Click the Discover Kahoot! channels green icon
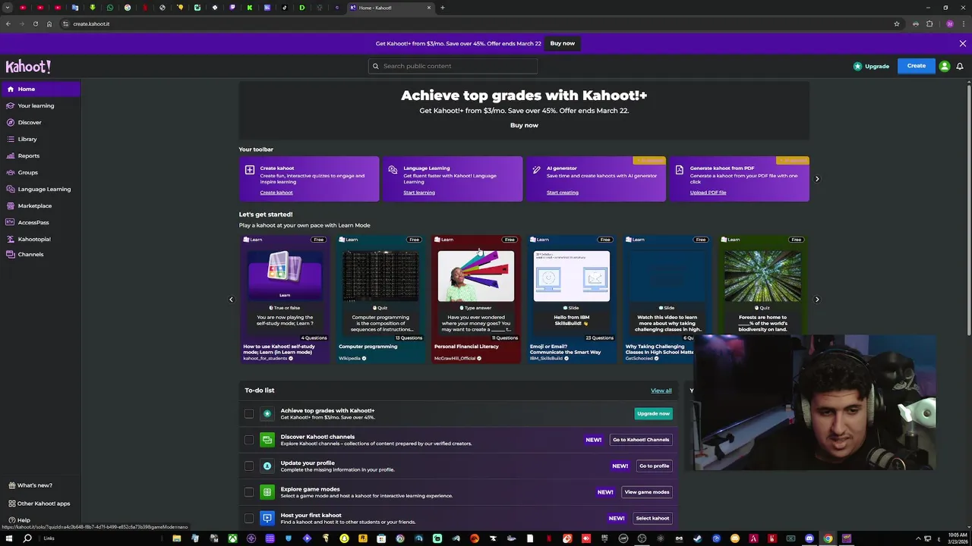972x546 pixels. [x=267, y=440]
